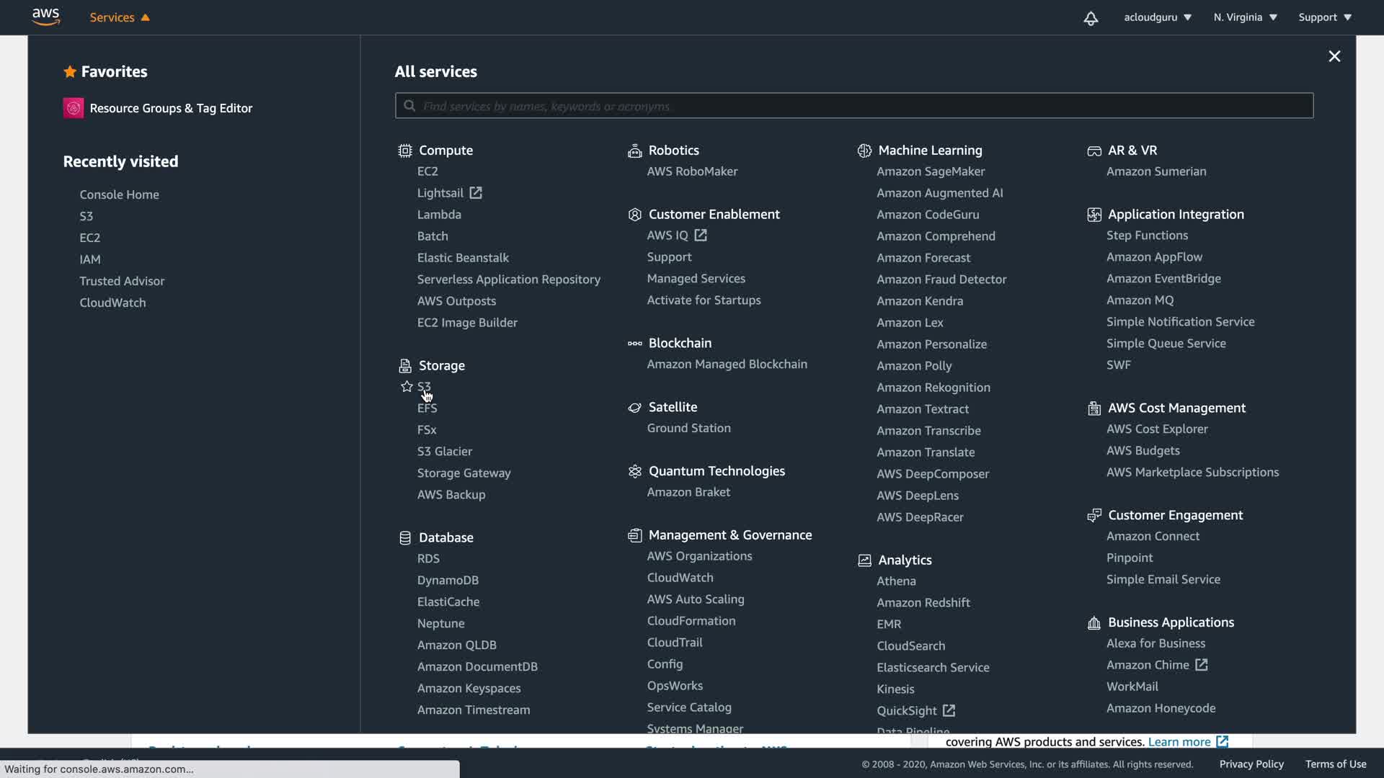The height and width of the screenshot is (778, 1384).
Task: Collapse the Services menu
Action: (120, 17)
